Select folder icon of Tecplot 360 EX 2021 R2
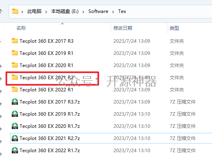The width and height of the screenshot is (212, 160). 15,77
